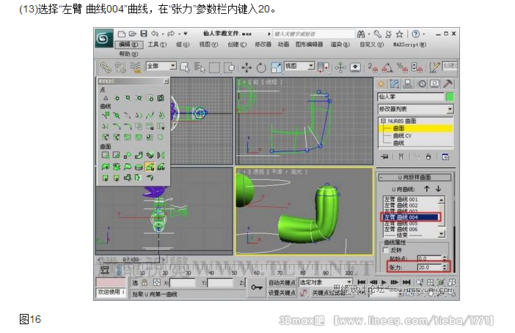Select list entry ending in 004
Image resolution: width=515 pixels, height=333 pixels.
tap(411, 217)
